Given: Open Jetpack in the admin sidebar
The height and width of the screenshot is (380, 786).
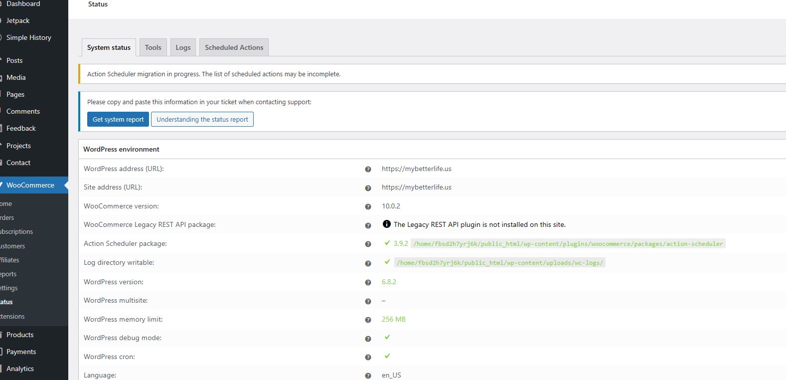Looking at the screenshot, I should tap(18, 20).
